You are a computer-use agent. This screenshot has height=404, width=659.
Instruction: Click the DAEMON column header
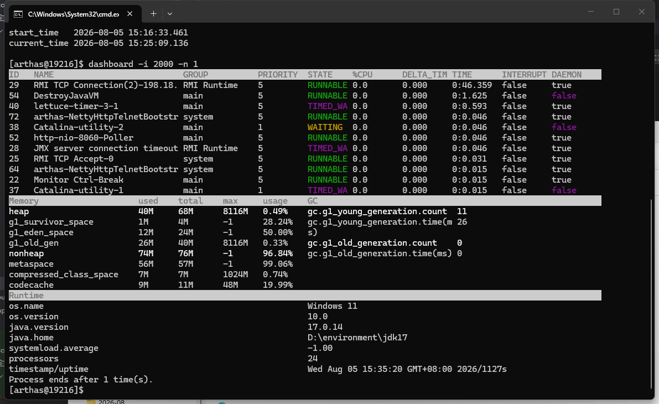point(567,74)
